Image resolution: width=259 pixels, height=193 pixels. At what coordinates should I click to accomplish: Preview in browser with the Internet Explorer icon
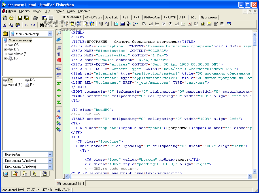[x=59, y=39]
